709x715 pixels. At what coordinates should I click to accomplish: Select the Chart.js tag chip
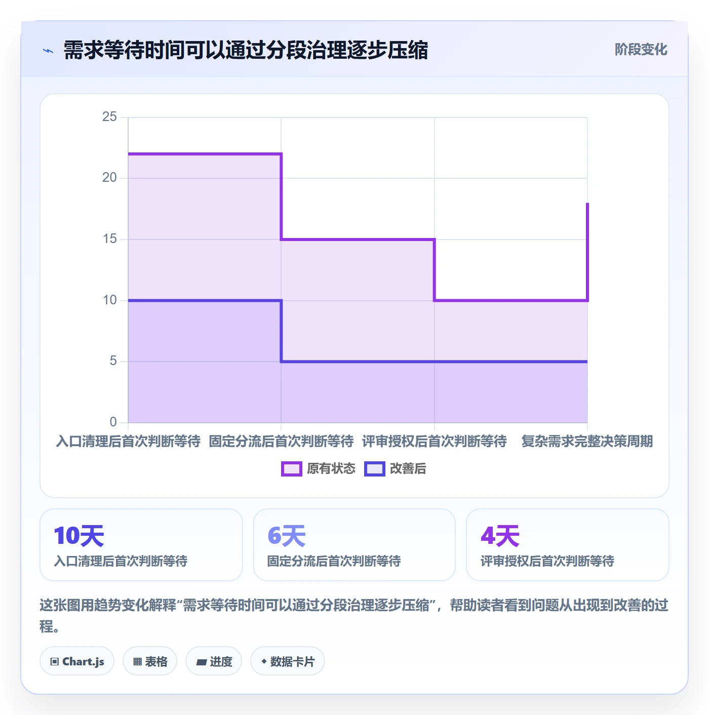(77, 661)
